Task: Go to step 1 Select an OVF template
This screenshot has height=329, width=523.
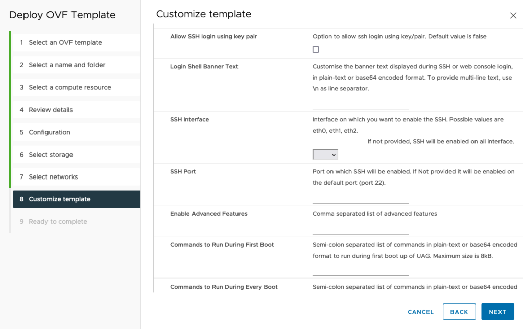Action: (65, 42)
